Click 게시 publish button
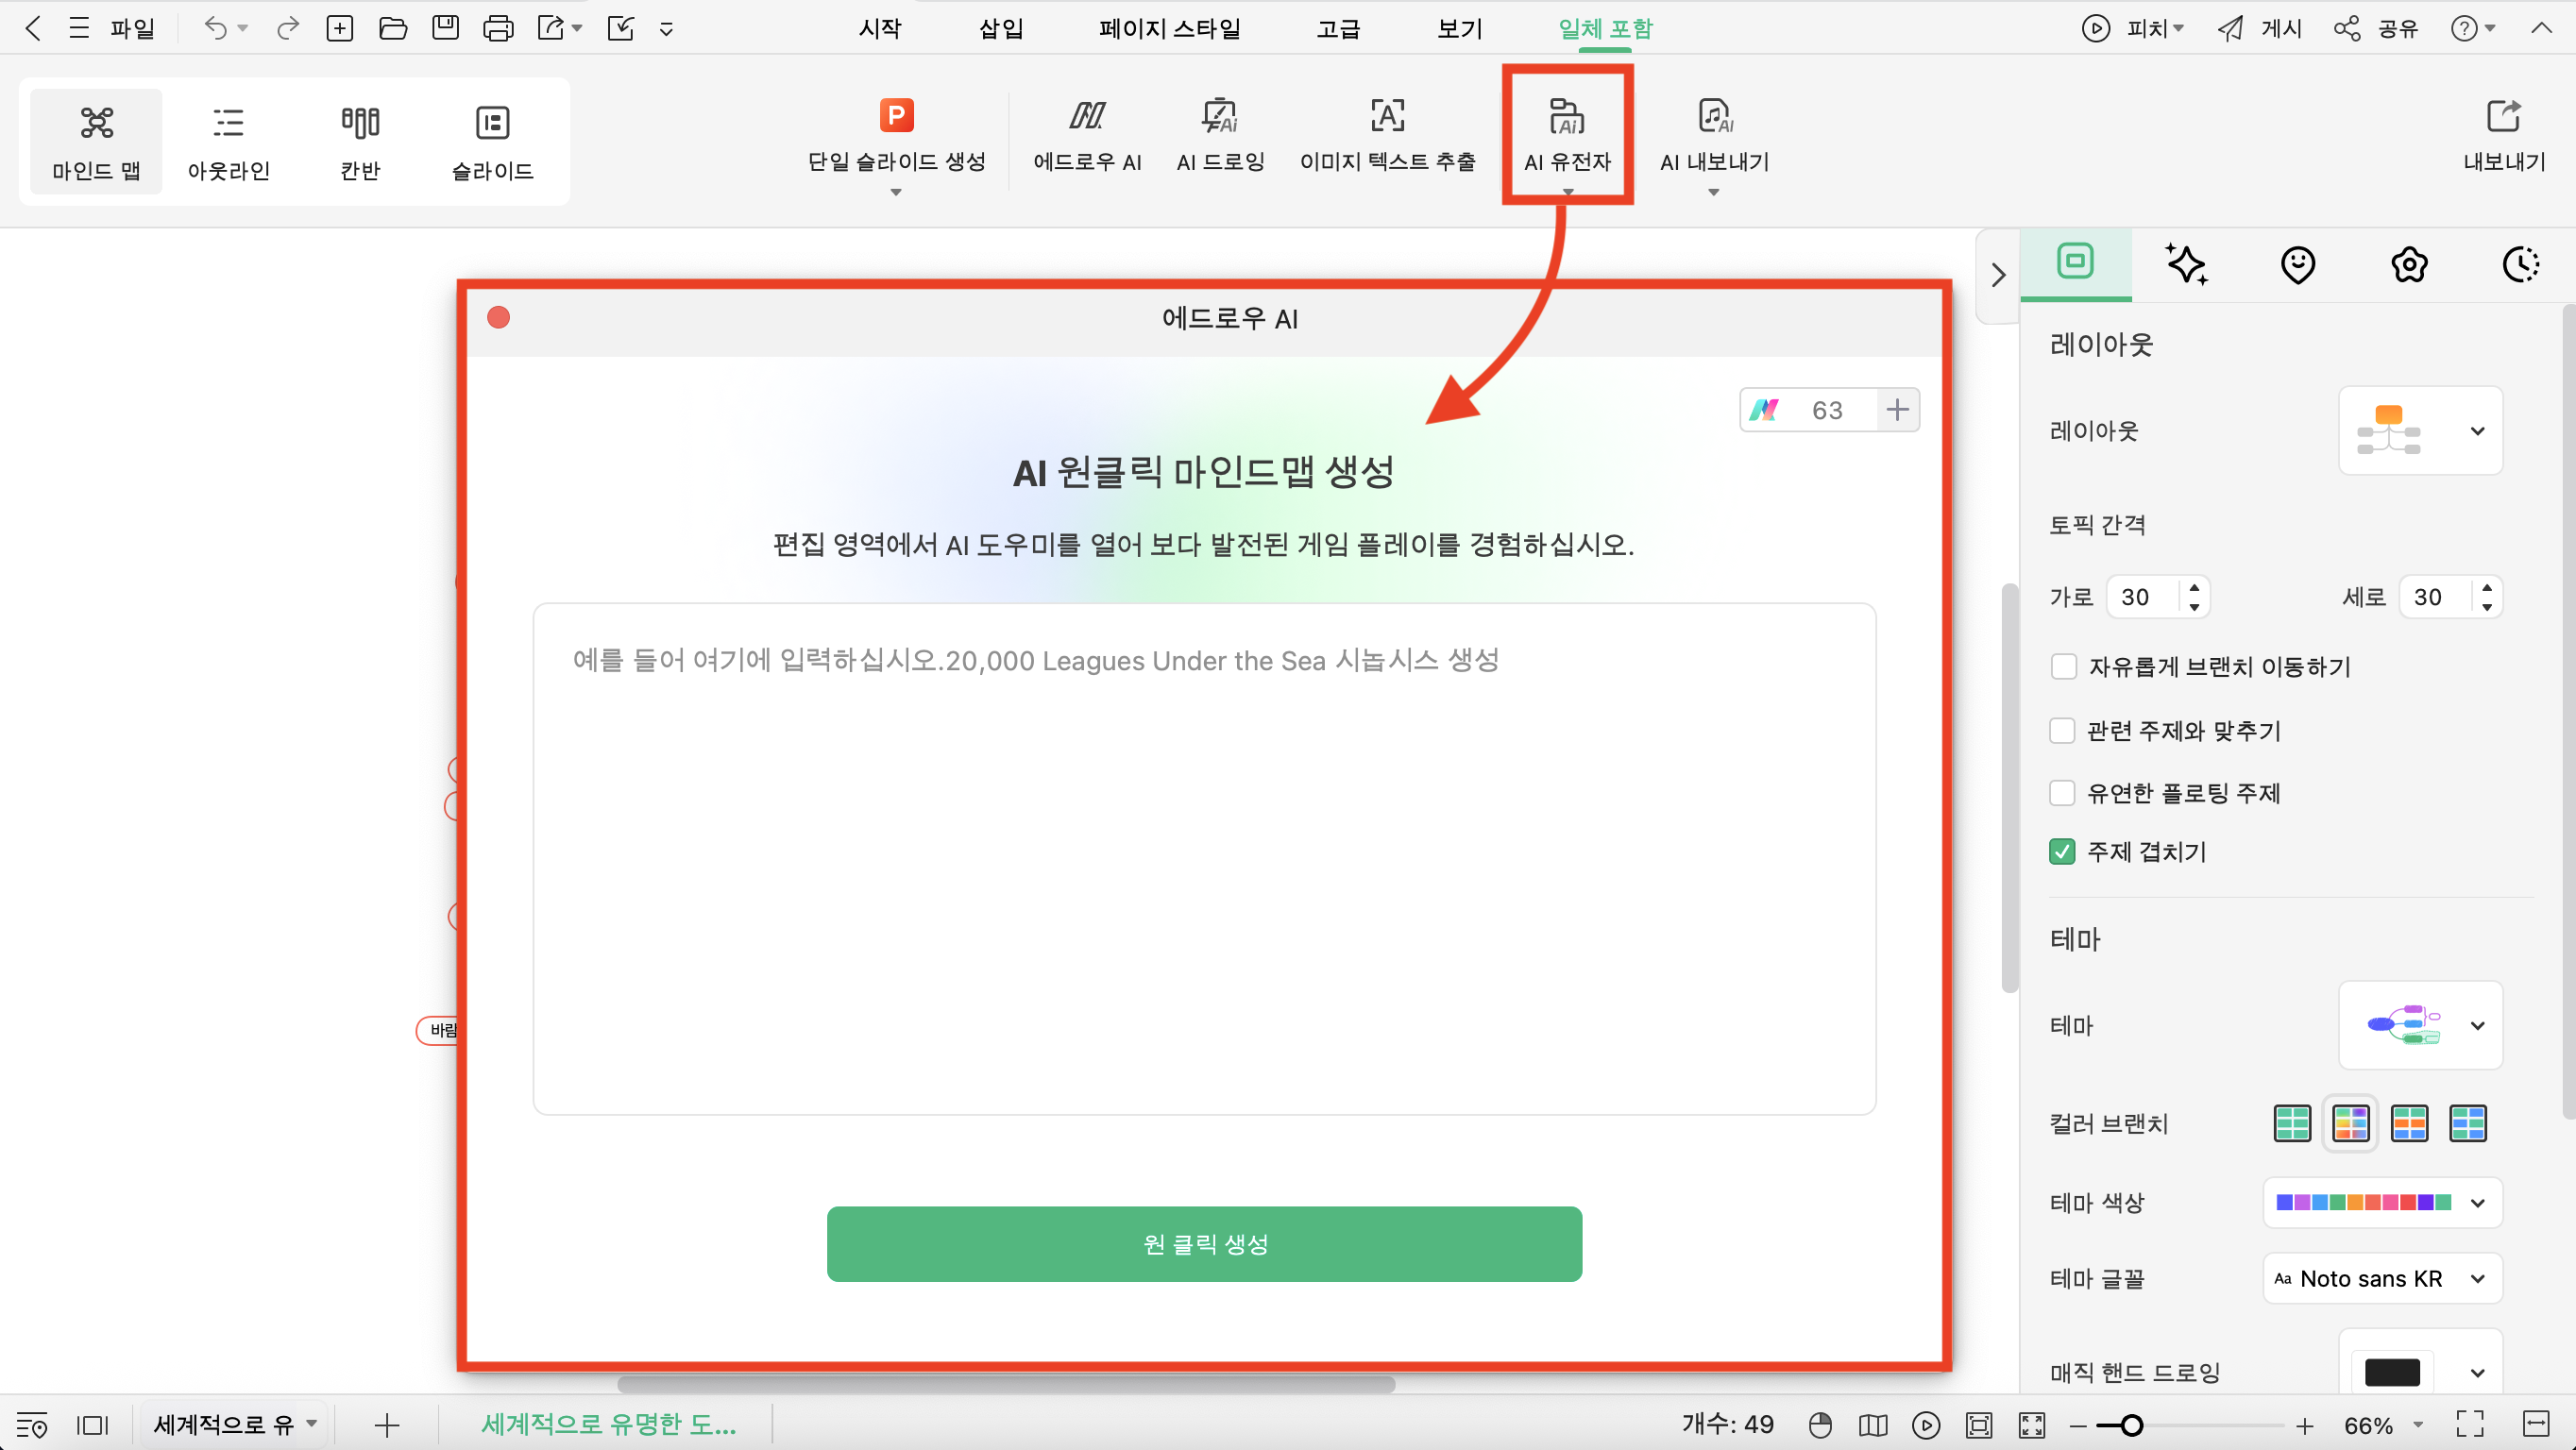This screenshot has height=1450, width=2576. pos(2259,28)
